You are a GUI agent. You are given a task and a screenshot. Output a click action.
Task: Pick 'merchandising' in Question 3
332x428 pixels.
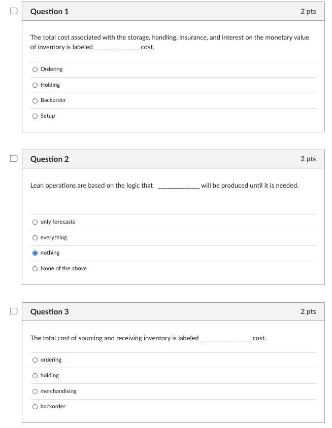tap(35, 391)
